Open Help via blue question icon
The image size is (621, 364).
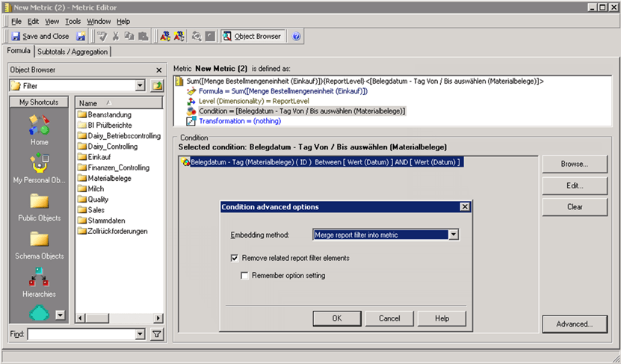(x=296, y=37)
